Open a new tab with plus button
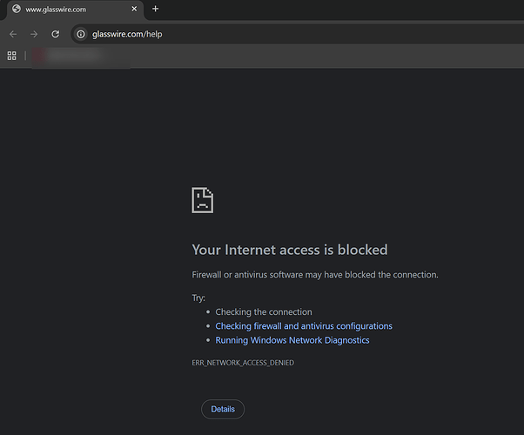Viewport: 524px width, 435px height. tap(156, 9)
